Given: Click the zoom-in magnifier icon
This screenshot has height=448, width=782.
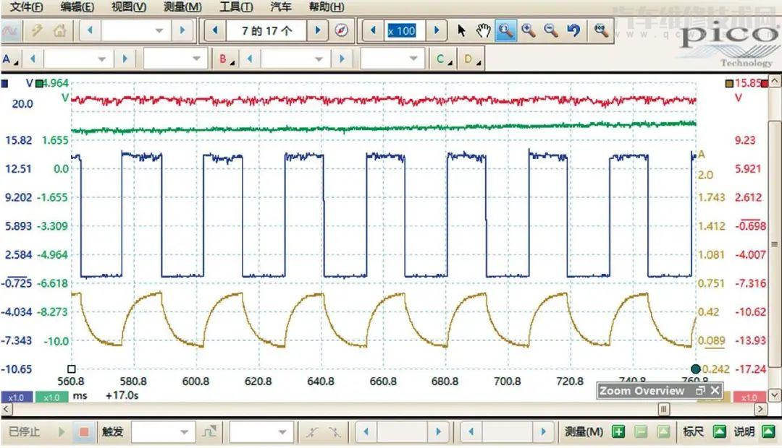Looking at the screenshot, I should tap(528, 30).
